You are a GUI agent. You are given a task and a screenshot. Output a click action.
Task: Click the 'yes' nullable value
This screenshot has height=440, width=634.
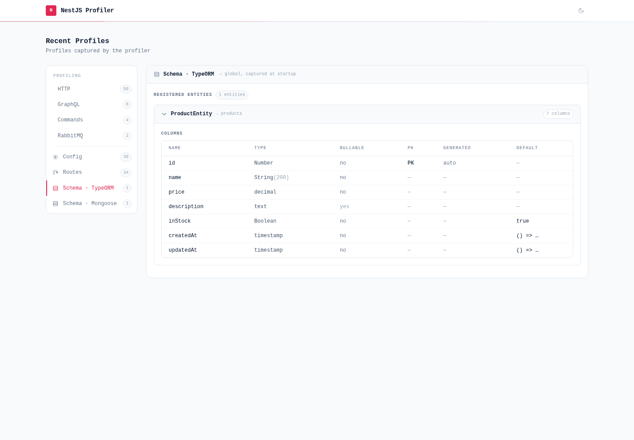pyautogui.click(x=344, y=207)
